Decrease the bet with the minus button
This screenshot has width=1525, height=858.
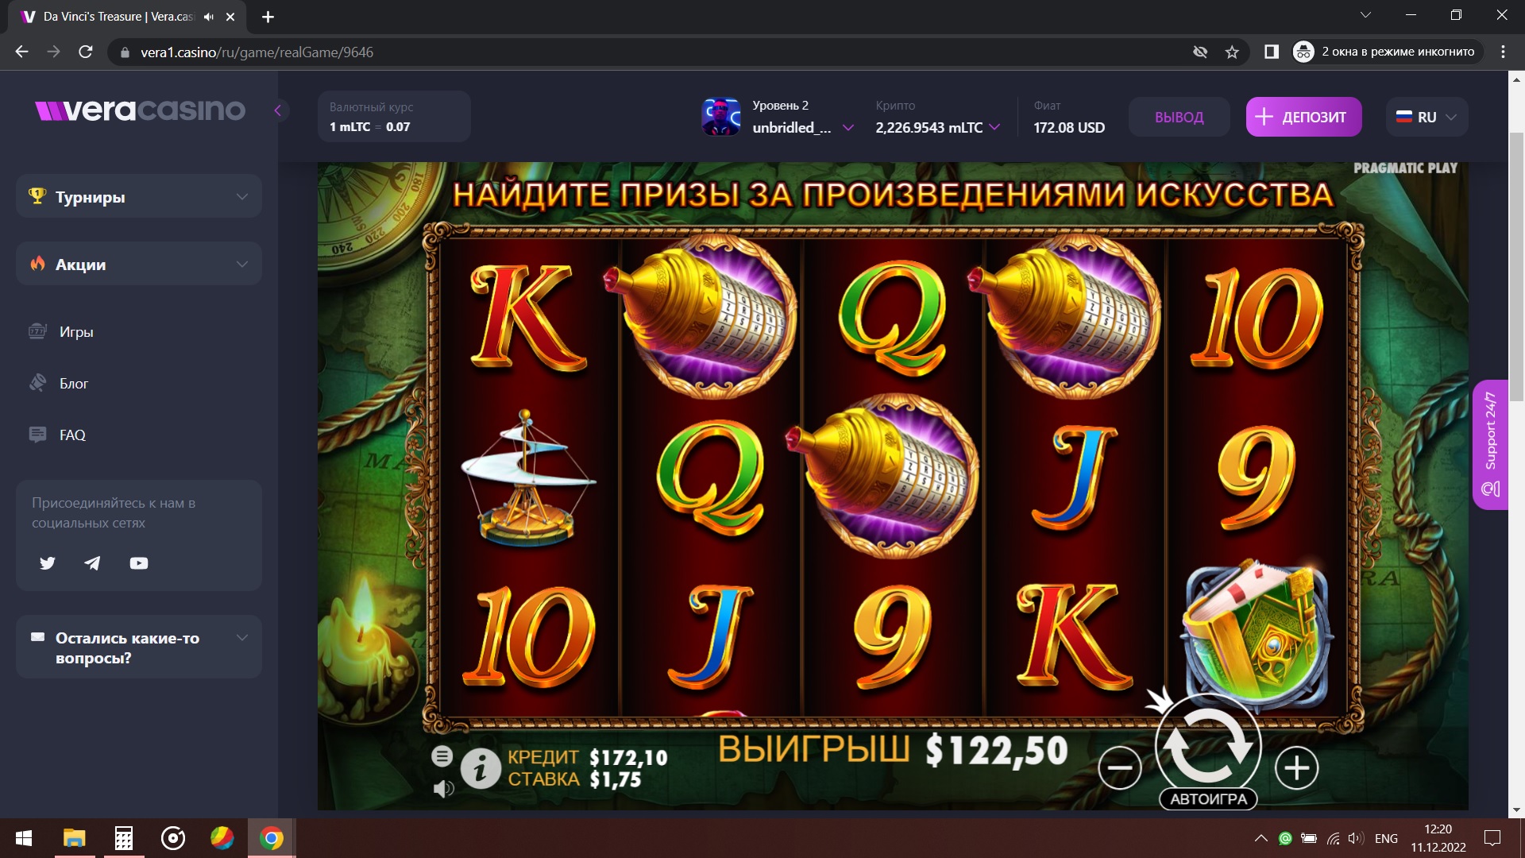1120,768
